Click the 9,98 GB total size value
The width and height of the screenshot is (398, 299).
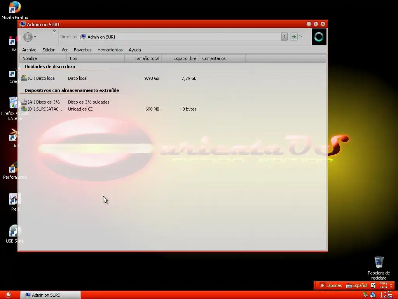(x=152, y=78)
